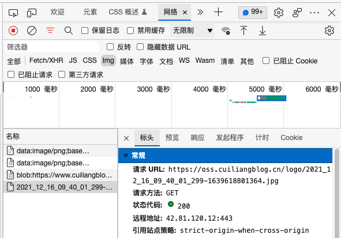This screenshot has height=238, width=341.
Task: Activate the inspect element picker icon
Action: [13, 13]
